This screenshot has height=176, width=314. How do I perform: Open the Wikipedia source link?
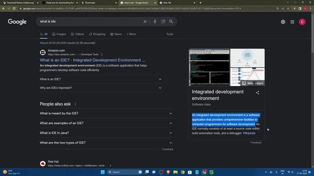click(x=249, y=133)
